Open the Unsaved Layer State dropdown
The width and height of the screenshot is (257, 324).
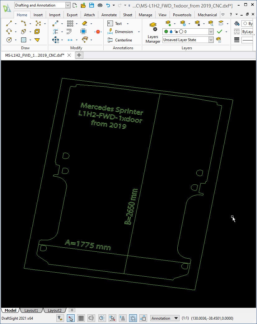tap(211, 40)
